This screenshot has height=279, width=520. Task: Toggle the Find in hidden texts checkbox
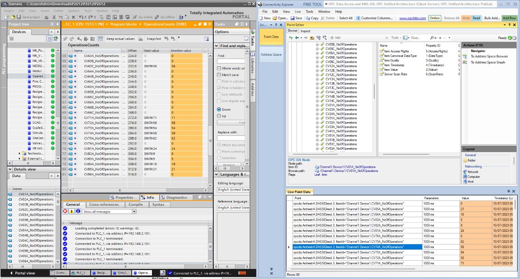click(x=219, y=88)
